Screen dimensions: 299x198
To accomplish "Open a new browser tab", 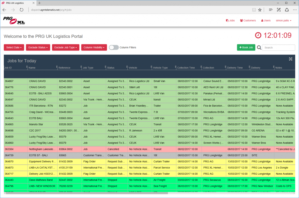I will pyautogui.click(x=39, y=3).
